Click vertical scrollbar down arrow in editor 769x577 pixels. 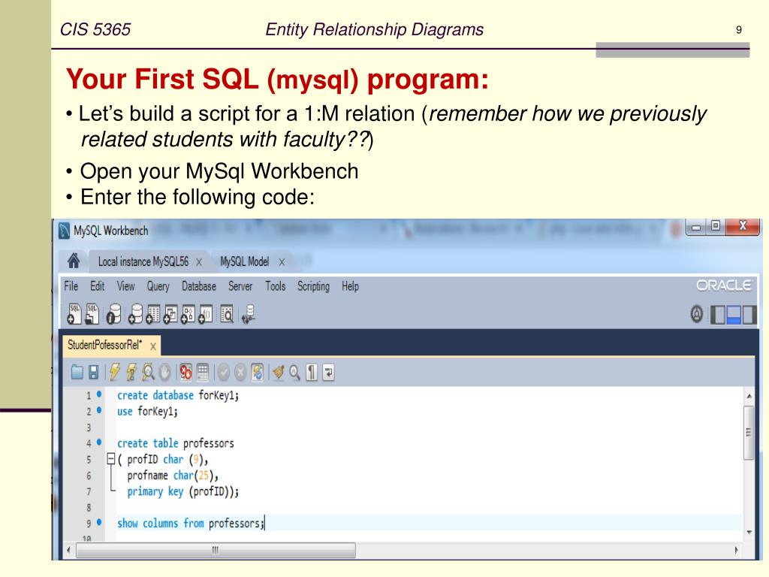pyautogui.click(x=749, y=532)
